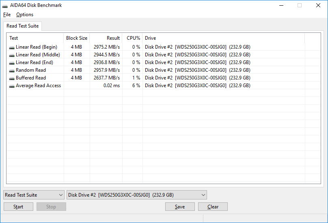Sort by the Result column header
328x223 pixels.
pyautogui.click(x=106, y=38)
